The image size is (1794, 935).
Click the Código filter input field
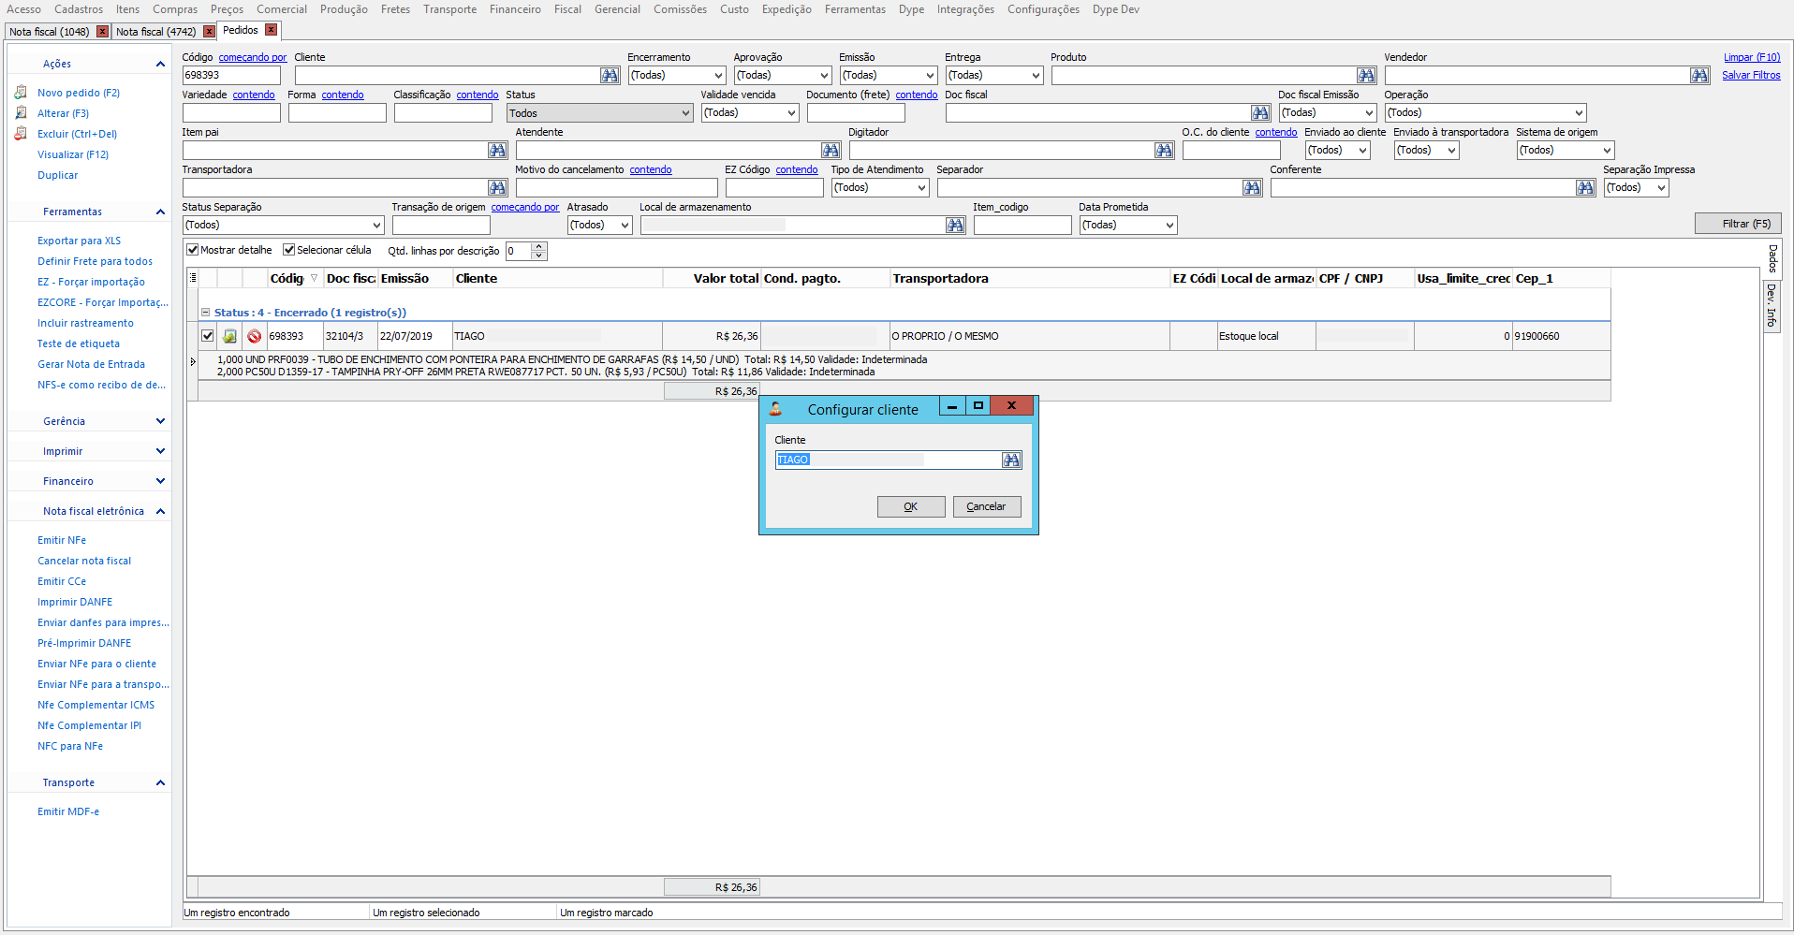tap(231, 75)
